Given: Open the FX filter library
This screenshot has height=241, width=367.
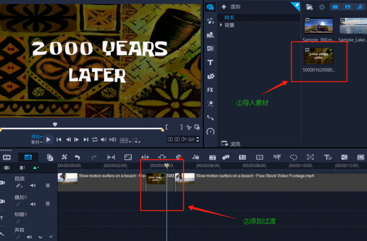Looking at the screenshot, I should click(x=210, y=90).
